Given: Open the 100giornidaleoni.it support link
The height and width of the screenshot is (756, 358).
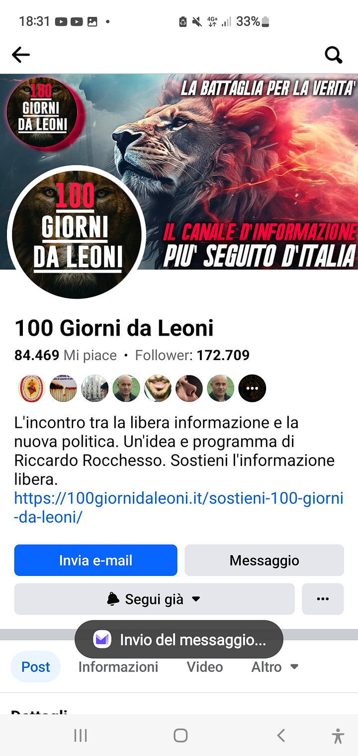Looking at the screenshot, I should [x=179, y=508].
